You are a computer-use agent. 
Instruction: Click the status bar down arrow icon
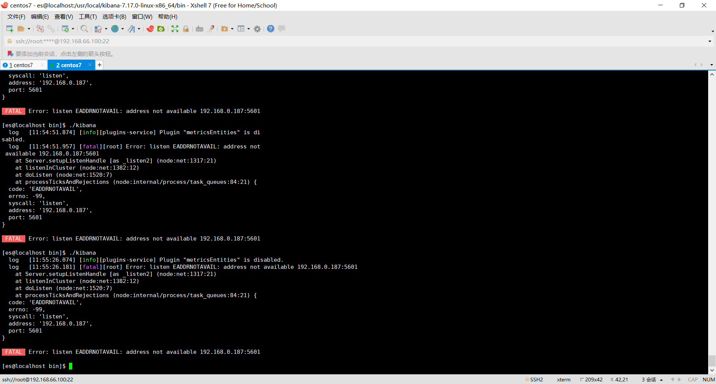(x=679, y=380)
